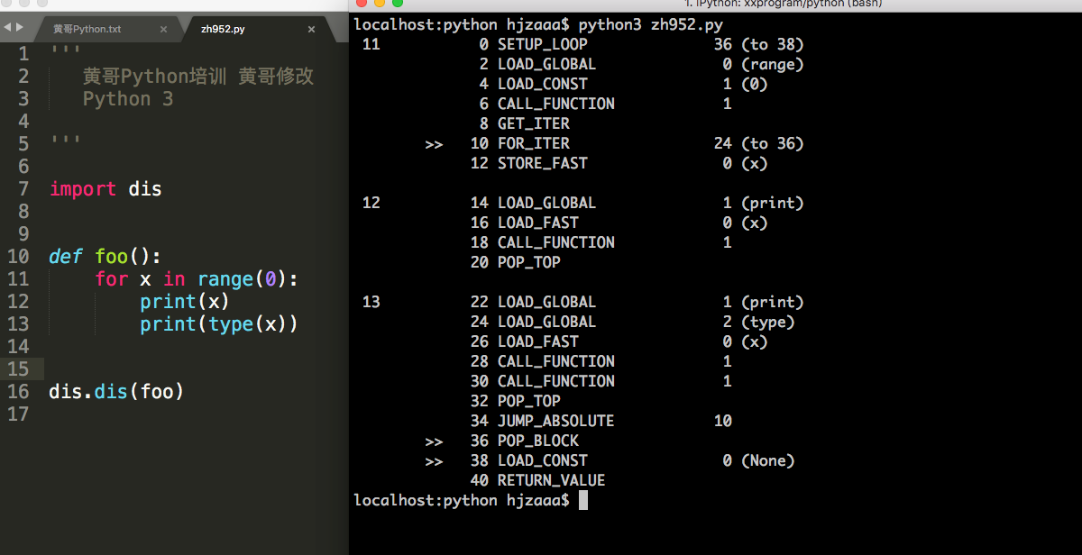Click the red close button on the terminal window
The image size is (1082, 555).
361,5
